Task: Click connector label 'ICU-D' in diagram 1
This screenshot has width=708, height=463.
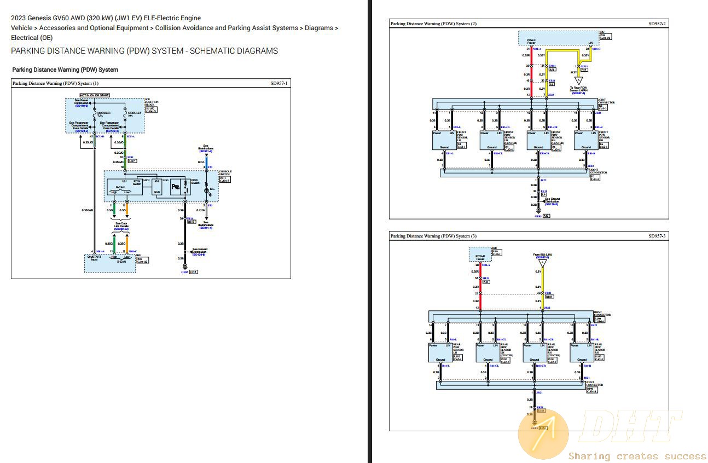Action: [x=100, y=136]
